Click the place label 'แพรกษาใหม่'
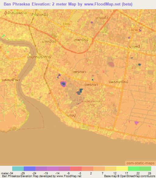The width and height of the screenshot is (156, 178). [x=119, y=82]
